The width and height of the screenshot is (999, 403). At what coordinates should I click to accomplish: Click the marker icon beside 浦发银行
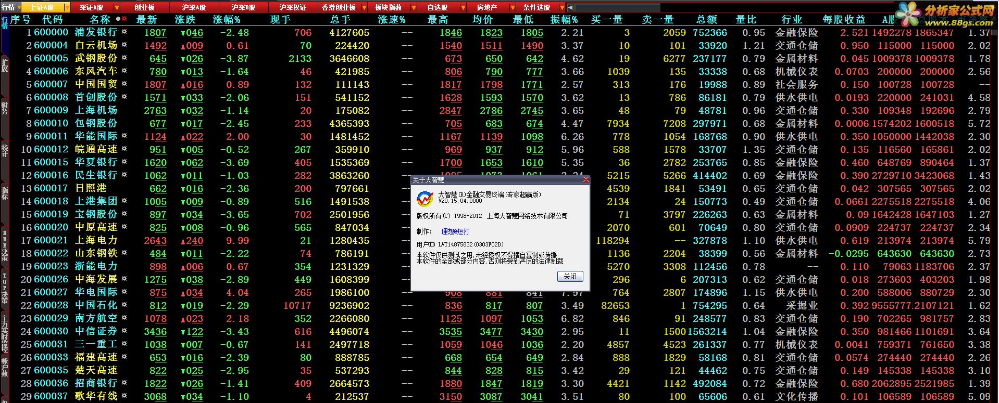click(x=124, y=32)
